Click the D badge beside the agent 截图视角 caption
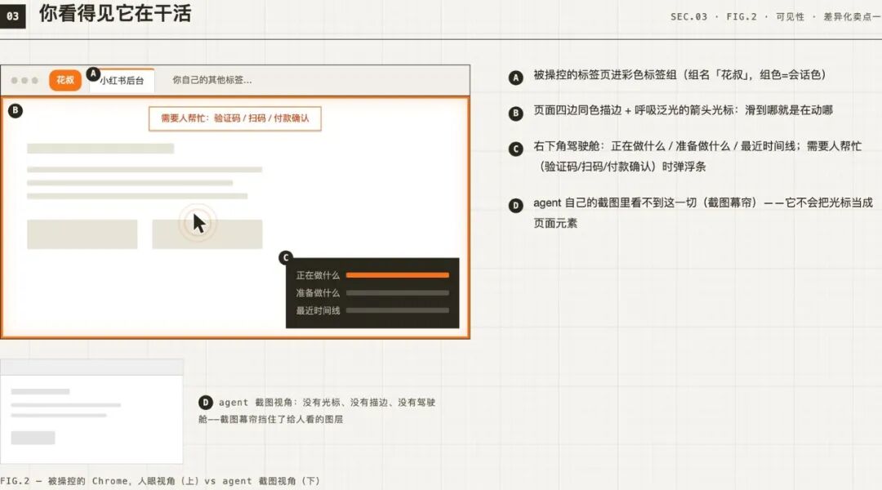 point(205,403)
